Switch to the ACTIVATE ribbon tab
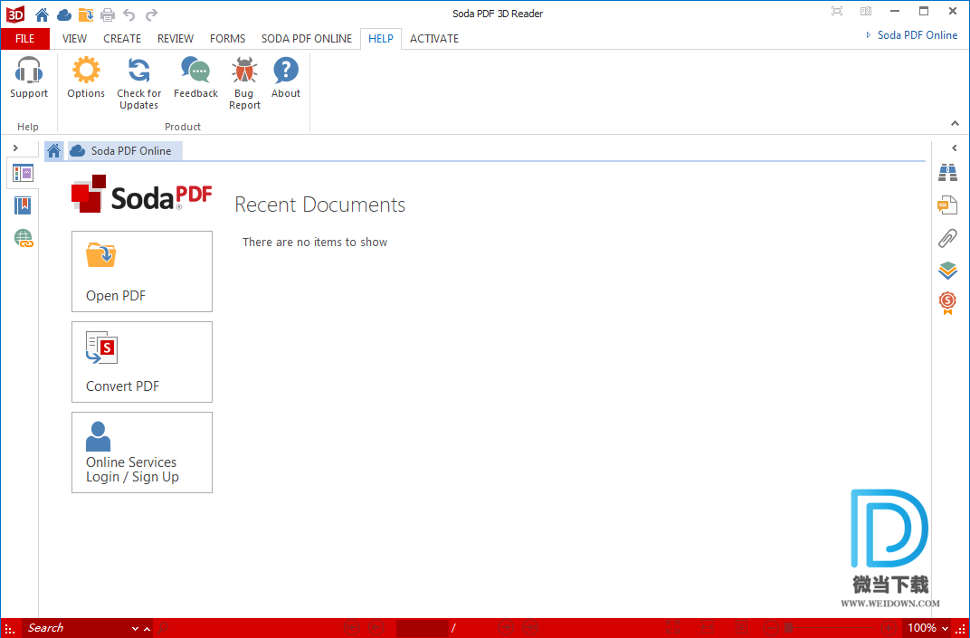Image resolution: width=970 pixels, height=638 pixels. coord(433,38)
